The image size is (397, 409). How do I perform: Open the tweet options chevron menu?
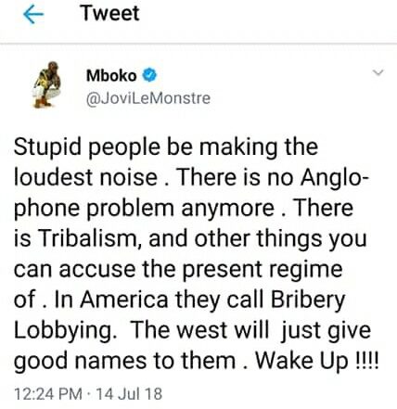[378, 73]
